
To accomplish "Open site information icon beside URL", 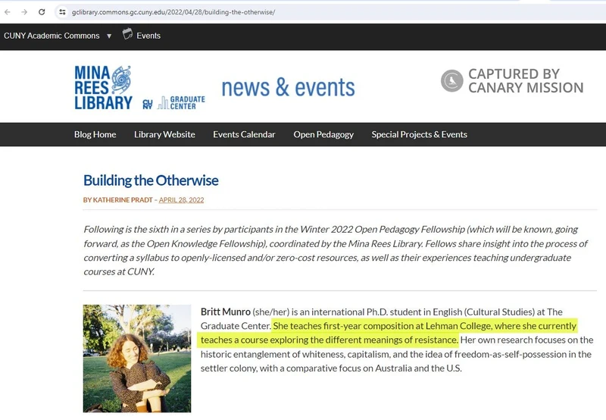I will [x=62, y=12].
